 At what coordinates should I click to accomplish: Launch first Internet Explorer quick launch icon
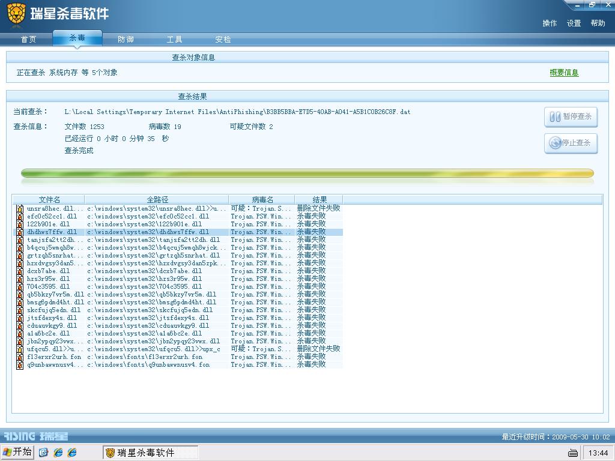pos(58,453)
